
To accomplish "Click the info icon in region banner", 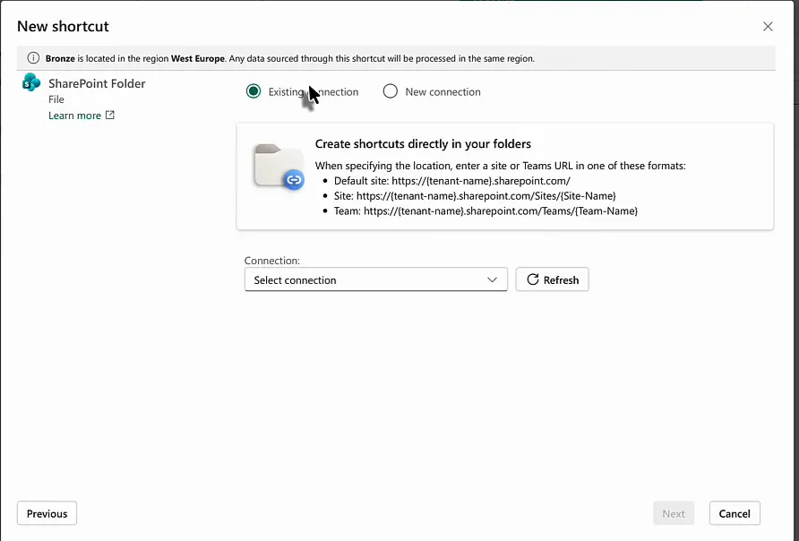I will click(33, 58).
